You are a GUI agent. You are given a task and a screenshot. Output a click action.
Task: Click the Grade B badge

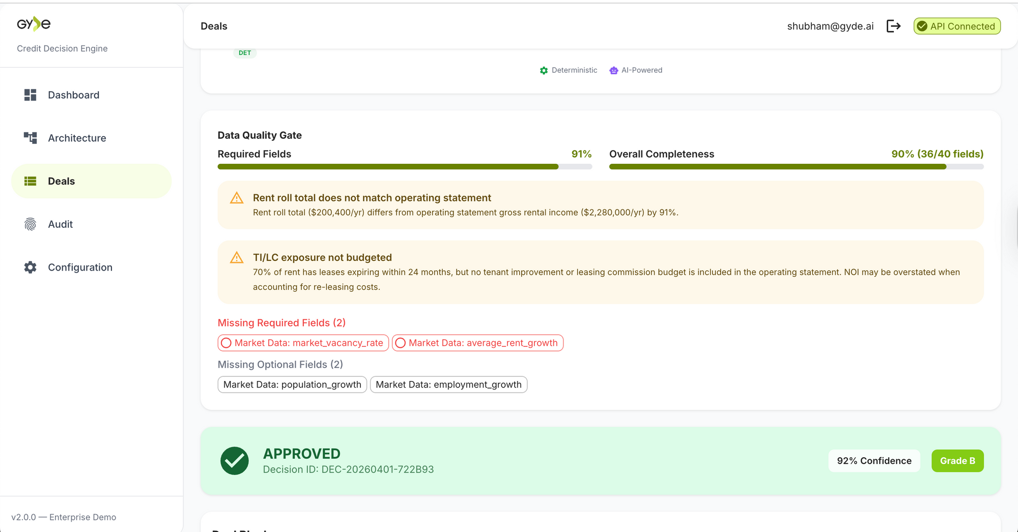[957, 461]
